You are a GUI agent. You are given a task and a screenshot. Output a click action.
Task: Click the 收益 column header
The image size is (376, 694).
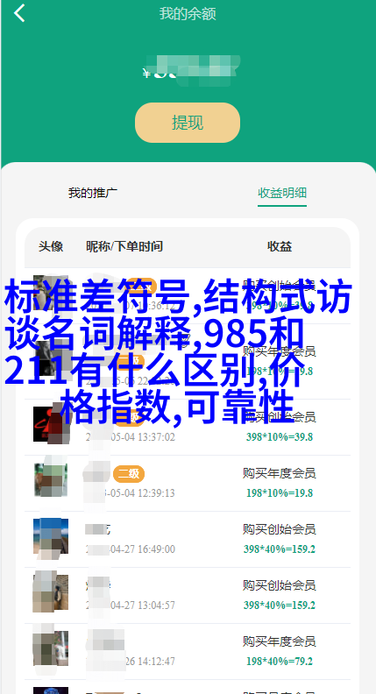point(280,246)
